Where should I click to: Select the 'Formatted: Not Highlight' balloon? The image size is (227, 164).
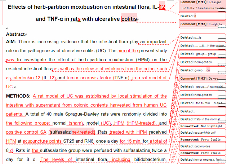pyautogui.click(x=200, y=126)
